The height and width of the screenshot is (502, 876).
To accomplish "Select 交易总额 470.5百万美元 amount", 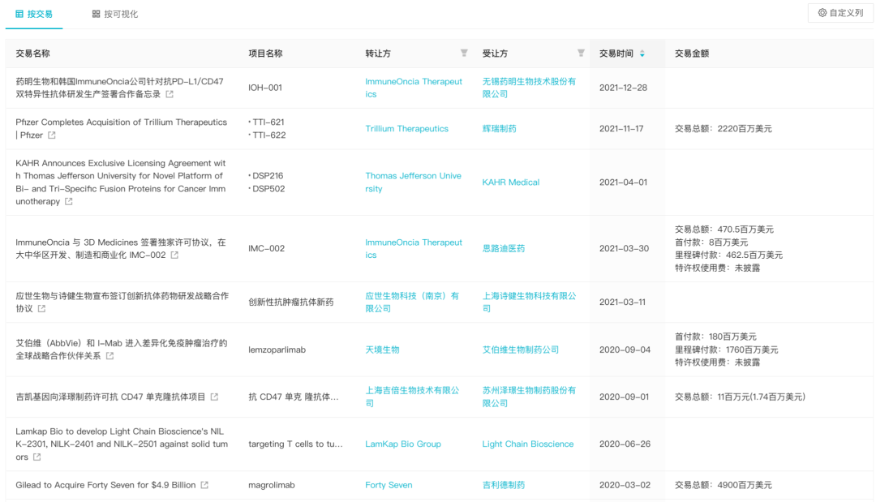I will (x=724, y=229).
